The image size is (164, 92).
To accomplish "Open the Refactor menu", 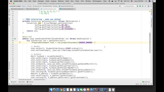I will point(61,1).
